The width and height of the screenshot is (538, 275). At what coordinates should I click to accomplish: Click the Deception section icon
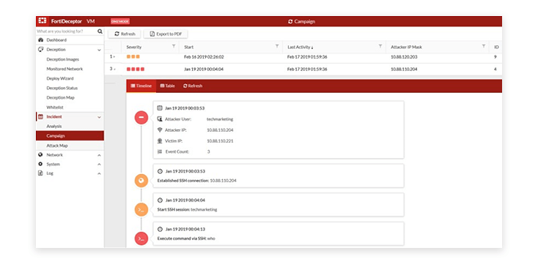tap(40, 50)
